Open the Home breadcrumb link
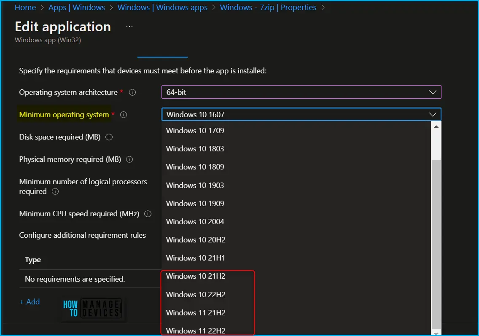479x336 pixels. coord(25,7)
